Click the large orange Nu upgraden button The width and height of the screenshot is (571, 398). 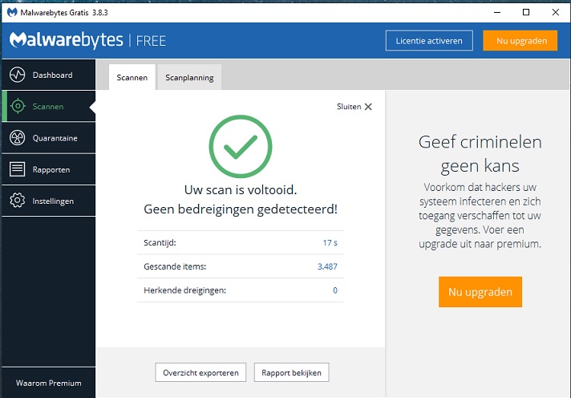click(480, 292)
